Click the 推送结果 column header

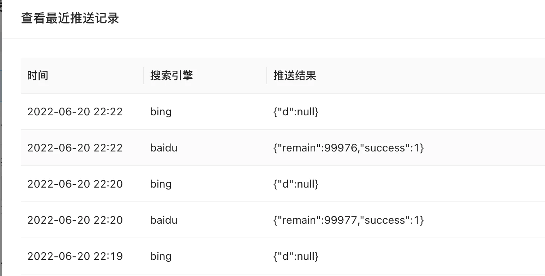pyautogui.click(x=294, y=75)
